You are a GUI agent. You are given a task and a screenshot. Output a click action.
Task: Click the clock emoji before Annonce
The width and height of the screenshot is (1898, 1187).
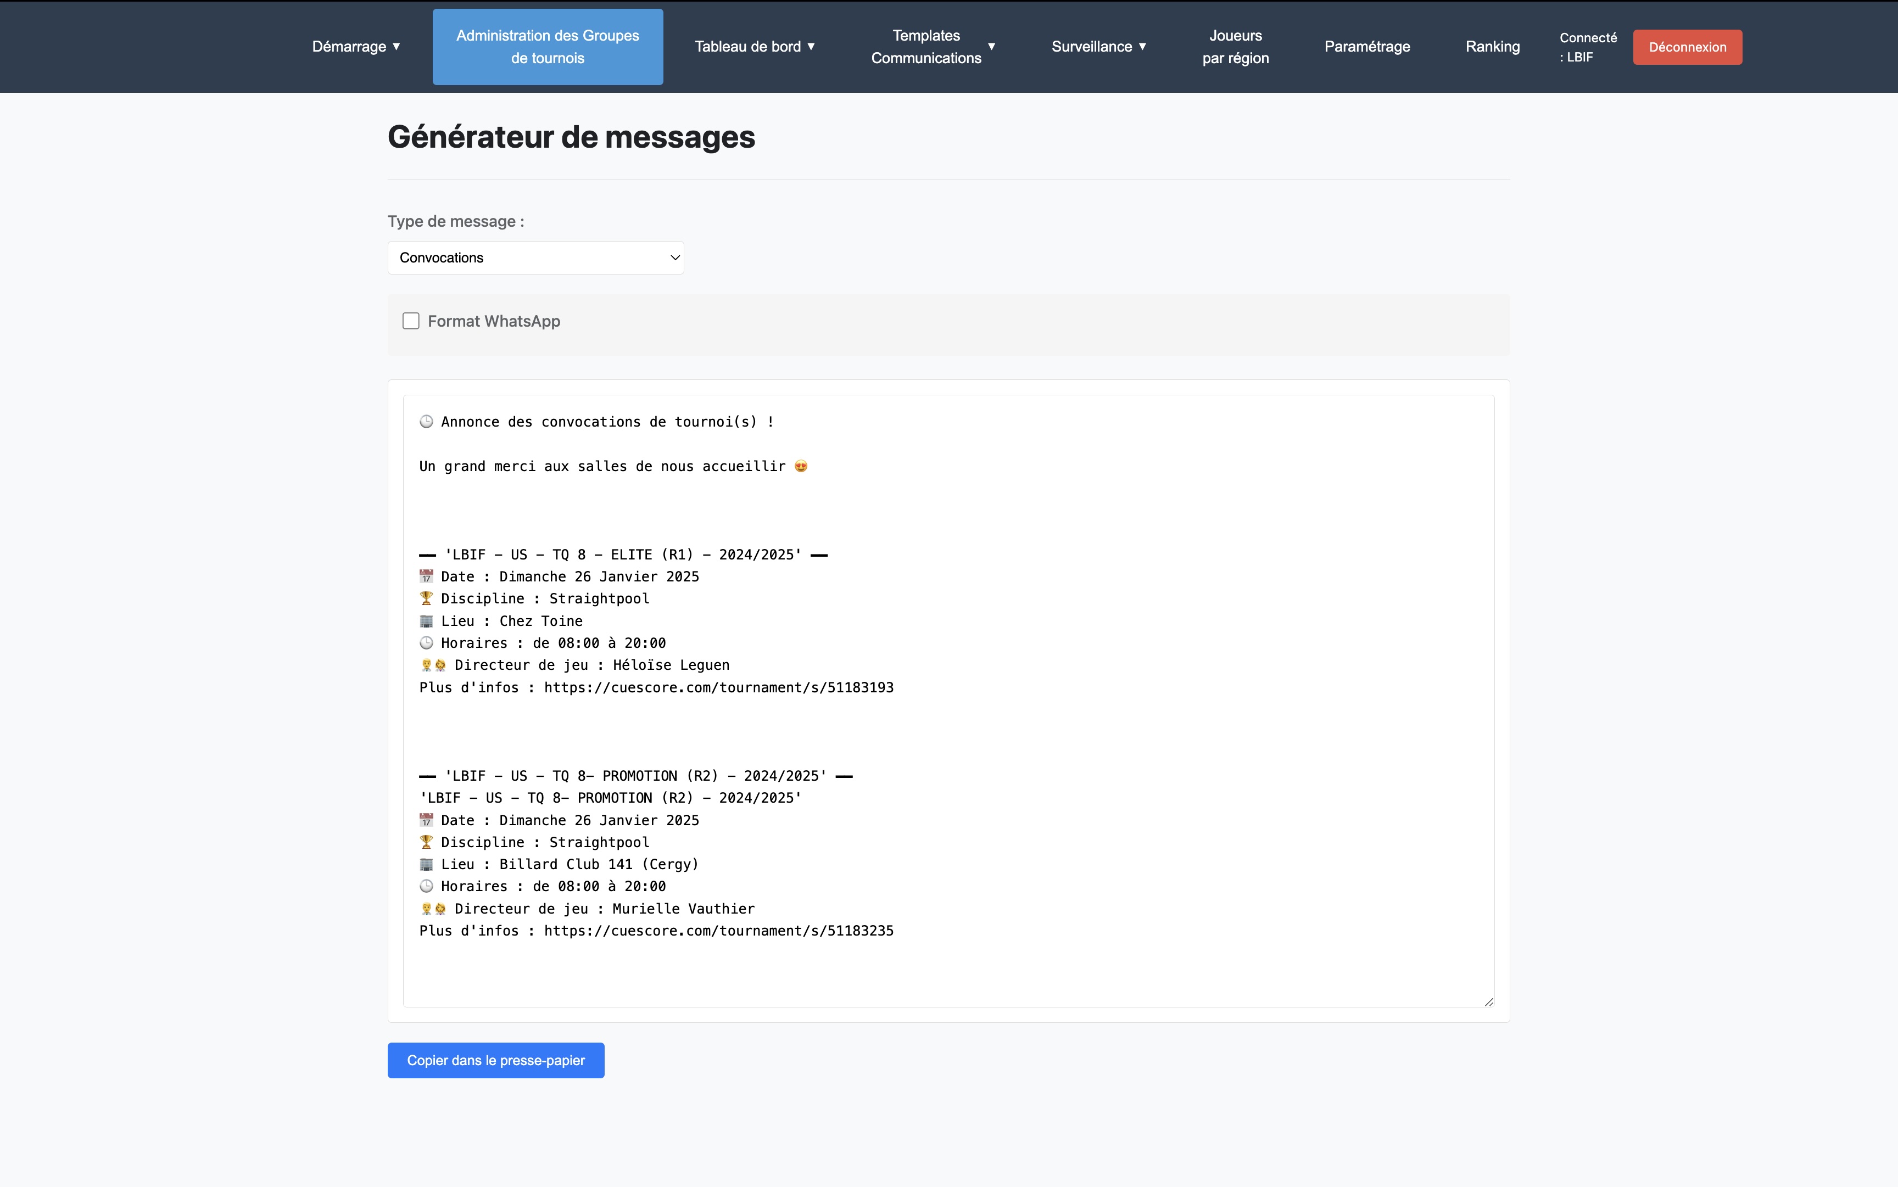pyautogui.click(x=426, y=422)
